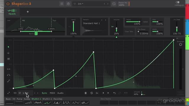Image resolution: width=189 pixels, height=106 pixels.
Task: Move the 120Hz low crossover handle
Action: click(x=21, y=32)
